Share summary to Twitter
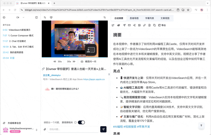 click(113, 25)
